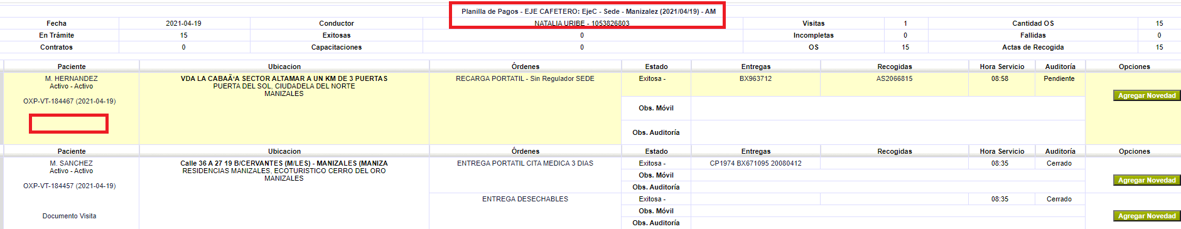Click the RECARGA PORTATIL order text
The height and width of the screenshot is (229, 1181).
click(525, 78)
